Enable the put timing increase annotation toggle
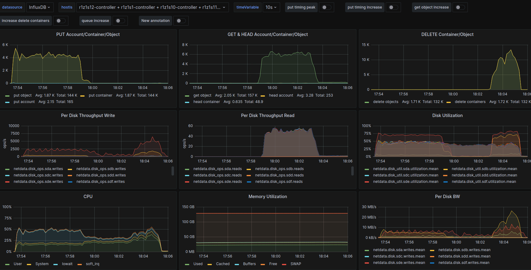531x270 pixels. click(x=393, y=7)
